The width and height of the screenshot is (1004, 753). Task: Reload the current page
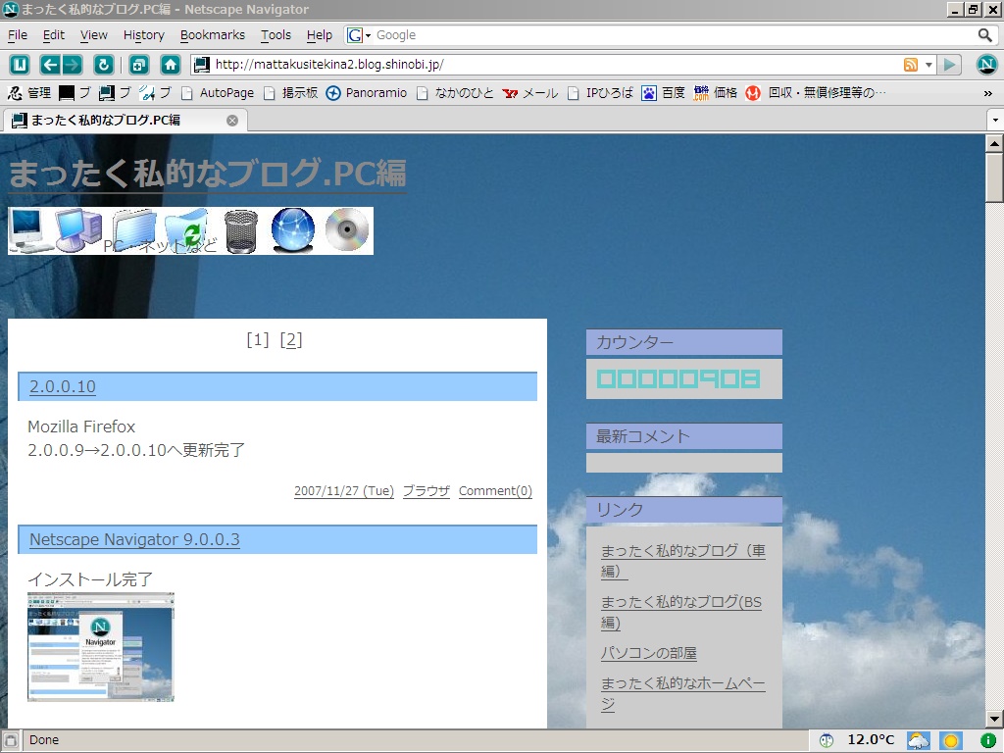(104, 65)
